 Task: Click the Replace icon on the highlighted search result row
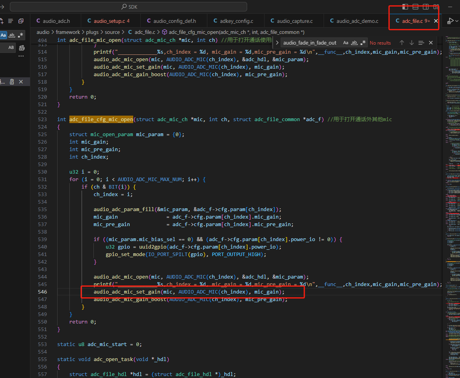[12, 82]
